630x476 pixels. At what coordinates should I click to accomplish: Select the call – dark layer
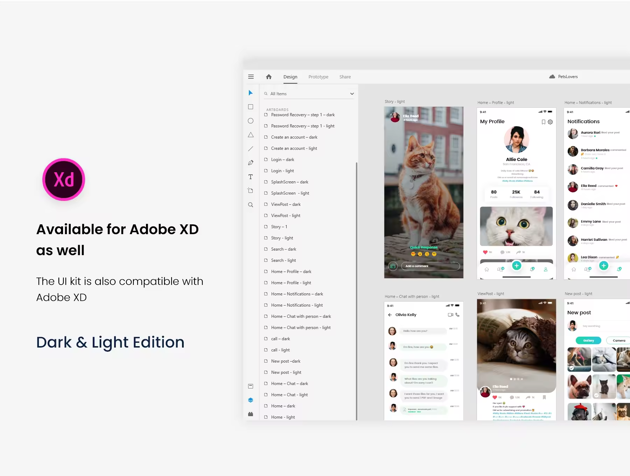click(280, 339)
